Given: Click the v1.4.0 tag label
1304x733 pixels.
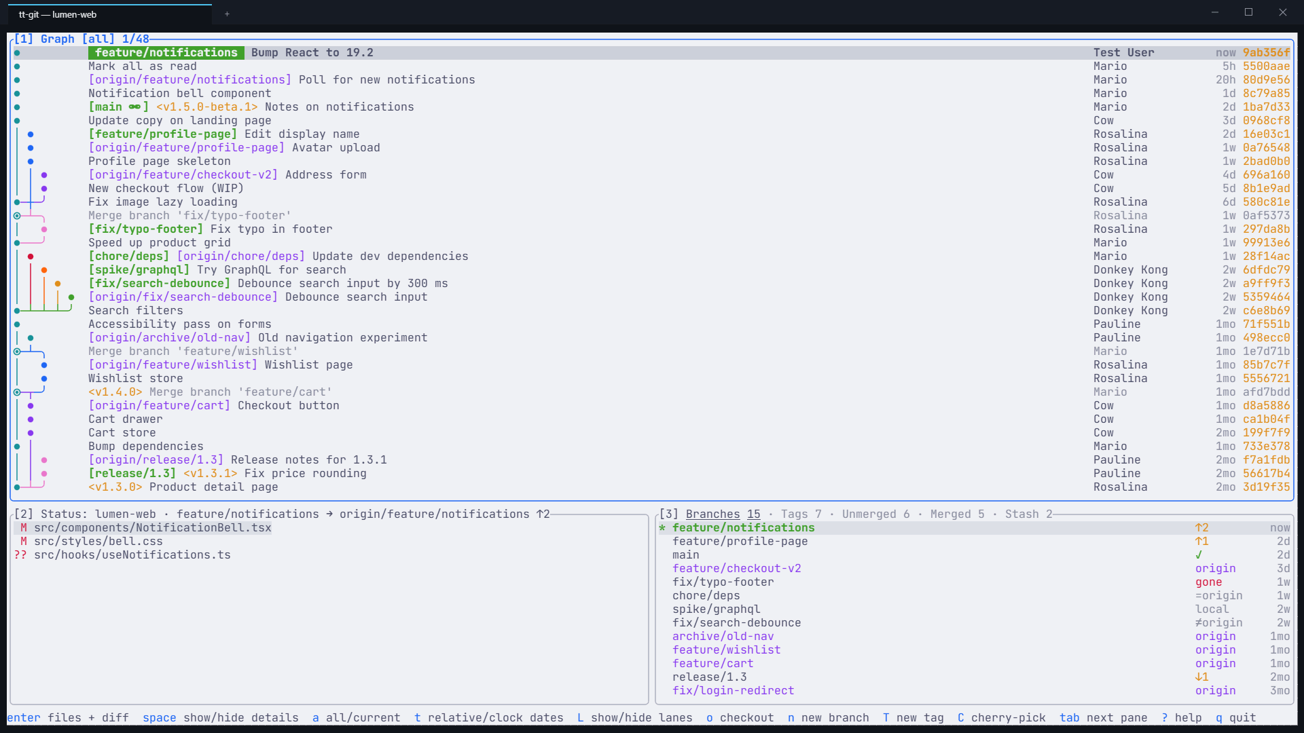Looking at the screenshot, I should tap(115, 392).
